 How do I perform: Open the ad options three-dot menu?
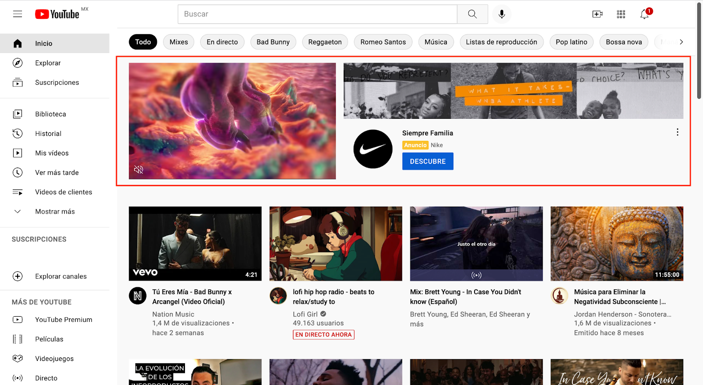[678, 132]
